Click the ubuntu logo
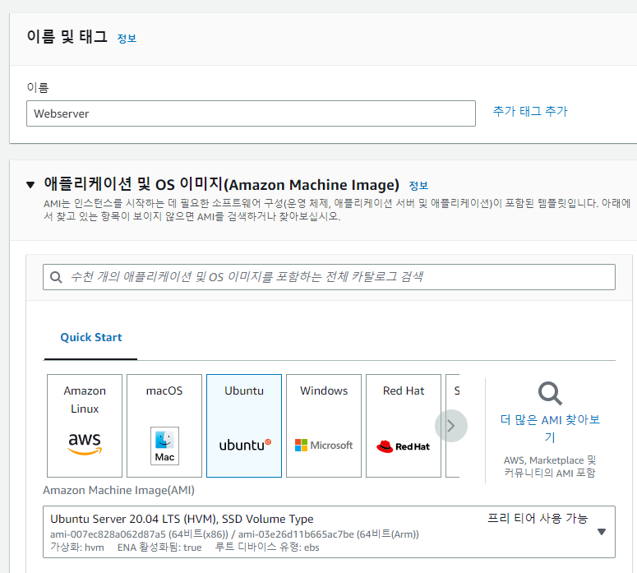 pos(245,445)
